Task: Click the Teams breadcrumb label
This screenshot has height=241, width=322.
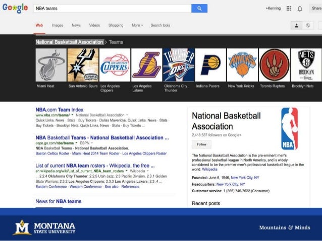Action: (116, 42)
